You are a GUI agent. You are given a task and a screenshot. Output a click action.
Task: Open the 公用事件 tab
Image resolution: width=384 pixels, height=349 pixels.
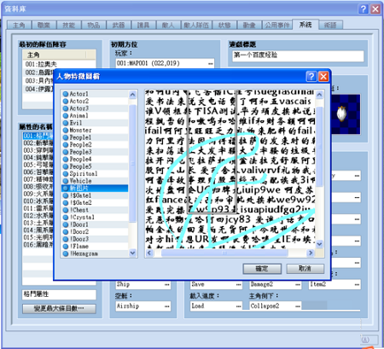click(x=277, y=25)
